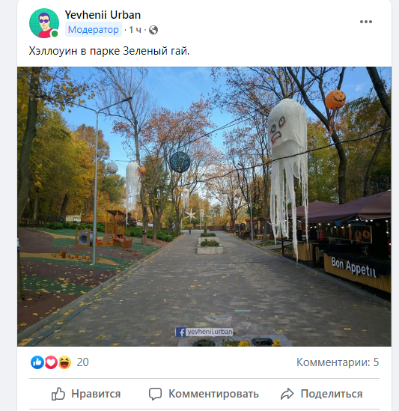Viewport: 399px width, 411px height.
Task: Click the Нравится like button label
Action: (x=96, y=394)
